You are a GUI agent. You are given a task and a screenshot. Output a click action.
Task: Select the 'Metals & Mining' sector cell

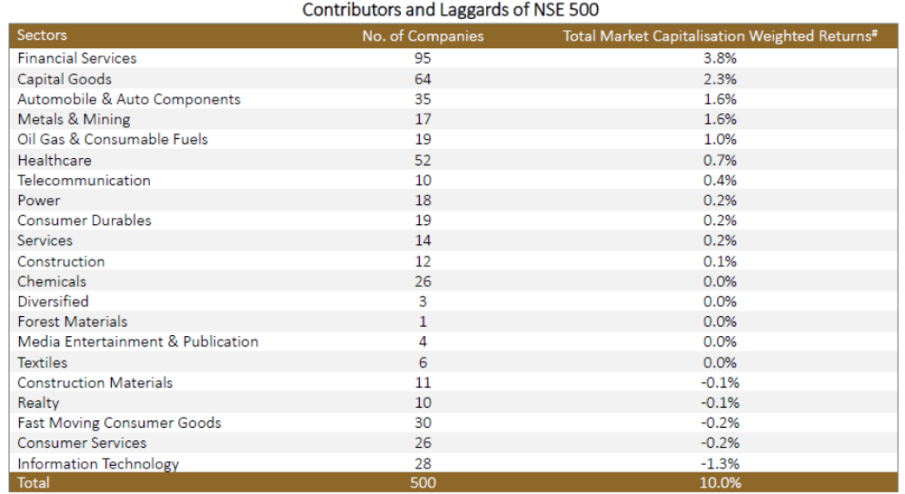(x=74, y=119)
